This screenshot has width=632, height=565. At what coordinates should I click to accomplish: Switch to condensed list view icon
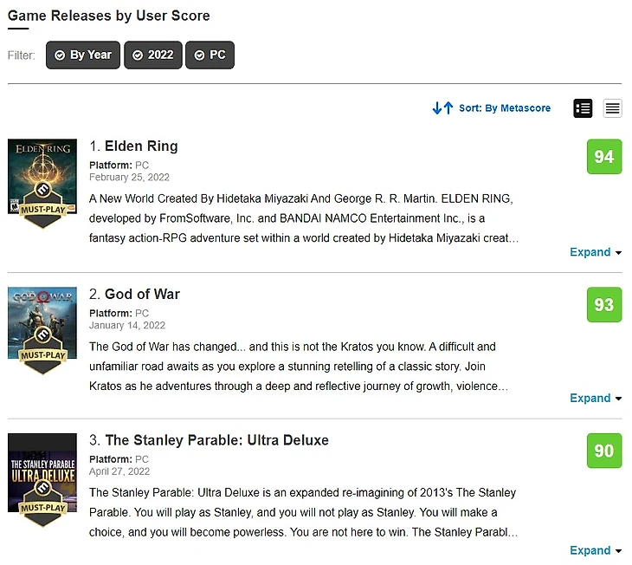coord(612,108)
